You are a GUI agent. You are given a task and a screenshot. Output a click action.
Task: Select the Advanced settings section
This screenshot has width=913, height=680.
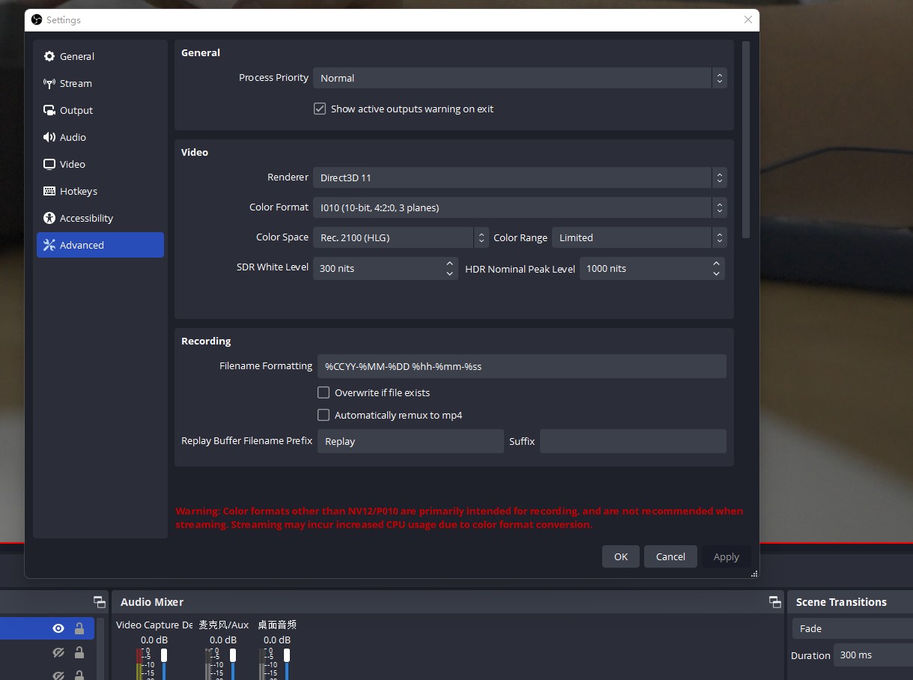82,245
